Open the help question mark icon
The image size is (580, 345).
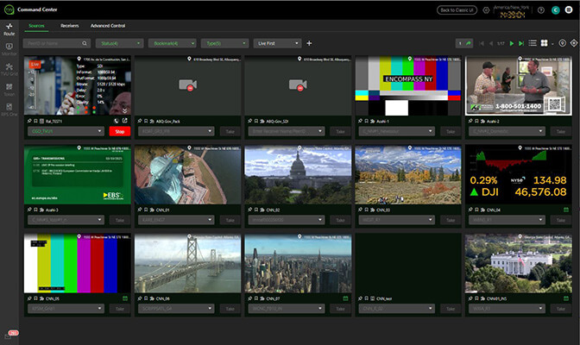tap(541, 10)
